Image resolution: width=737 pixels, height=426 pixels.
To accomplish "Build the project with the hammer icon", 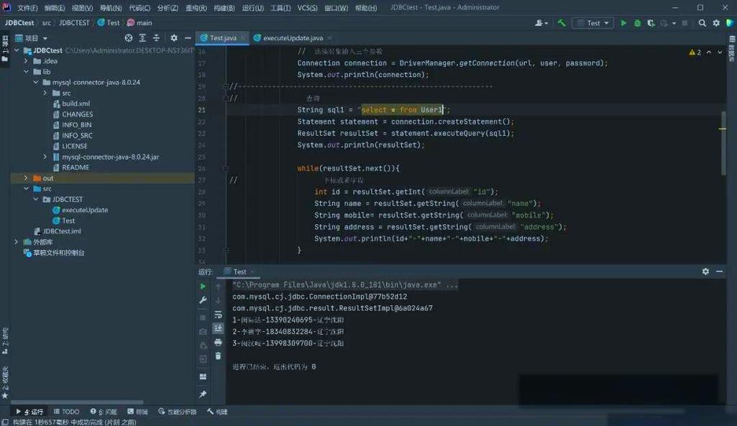I will [x=562, y=22].
